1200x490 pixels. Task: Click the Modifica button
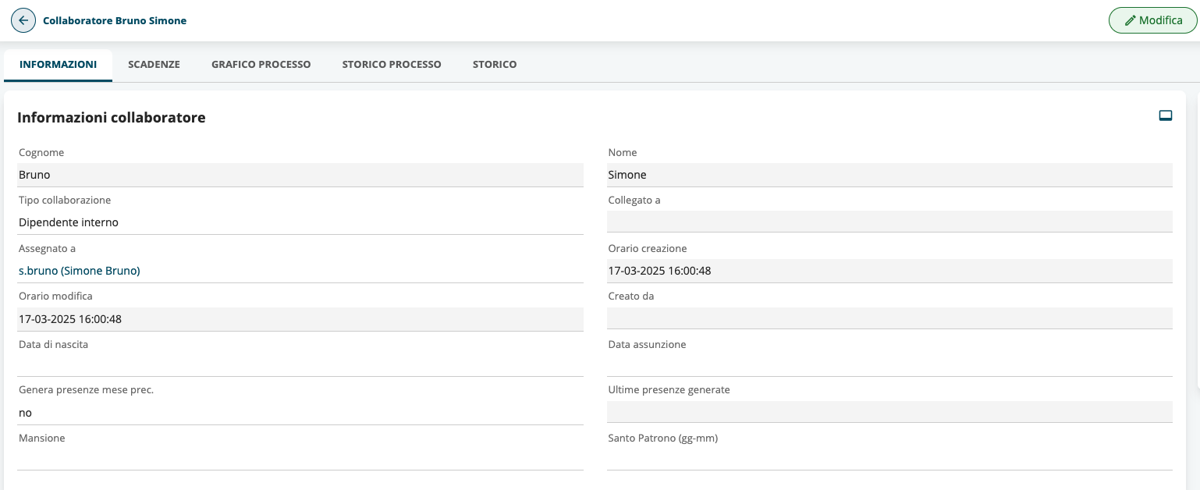[1152, 20]
